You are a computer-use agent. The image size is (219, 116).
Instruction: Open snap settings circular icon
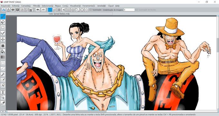pyautogui.click(x=87, y=10)
